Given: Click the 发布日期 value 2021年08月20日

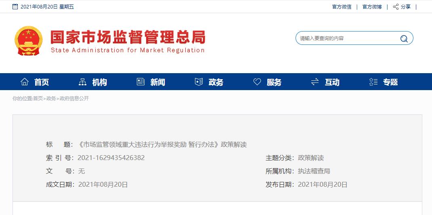Looking at the screenshot, I should tap(323, 184).
